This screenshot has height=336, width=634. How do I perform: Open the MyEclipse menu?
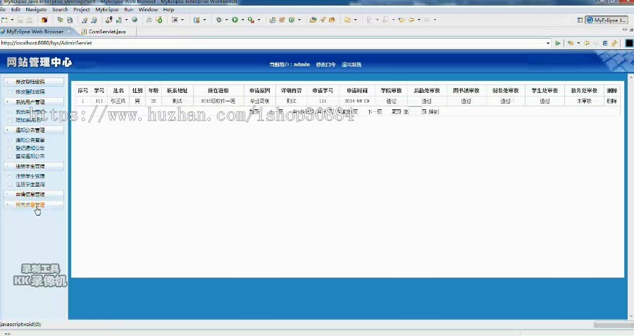107,9
